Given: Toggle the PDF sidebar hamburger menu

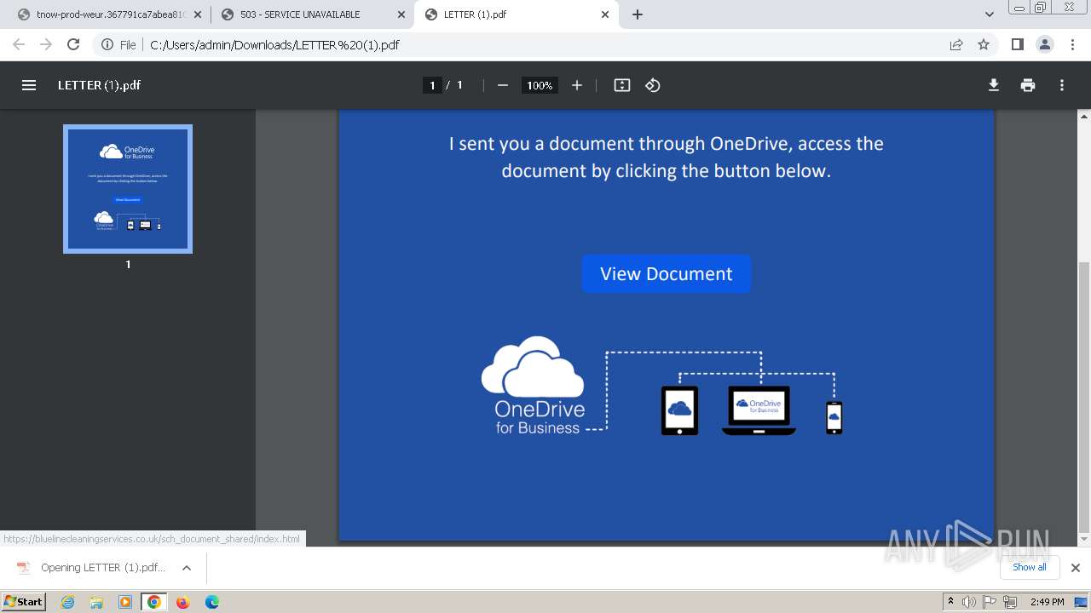Looking at the screenshot, I should click(29, 85).
